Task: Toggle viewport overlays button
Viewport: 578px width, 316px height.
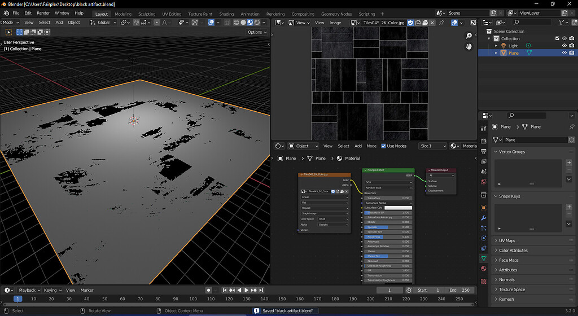Action: coord(211,23)
